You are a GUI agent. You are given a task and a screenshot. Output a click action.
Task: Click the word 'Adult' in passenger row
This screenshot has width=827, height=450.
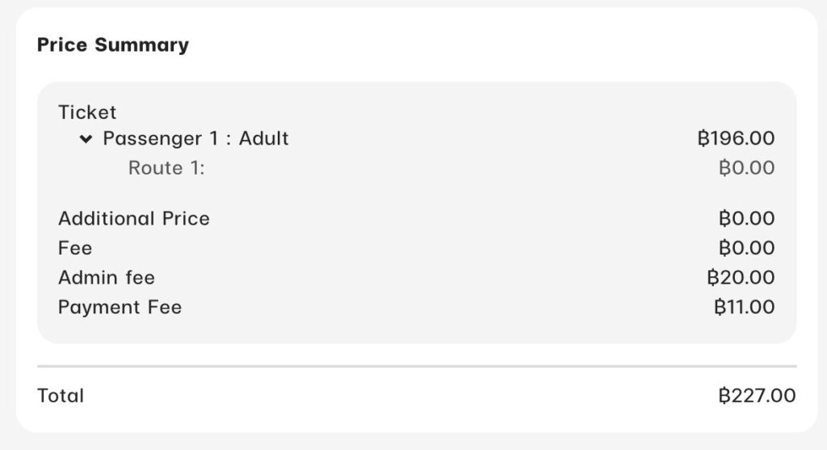click(263, 139)
